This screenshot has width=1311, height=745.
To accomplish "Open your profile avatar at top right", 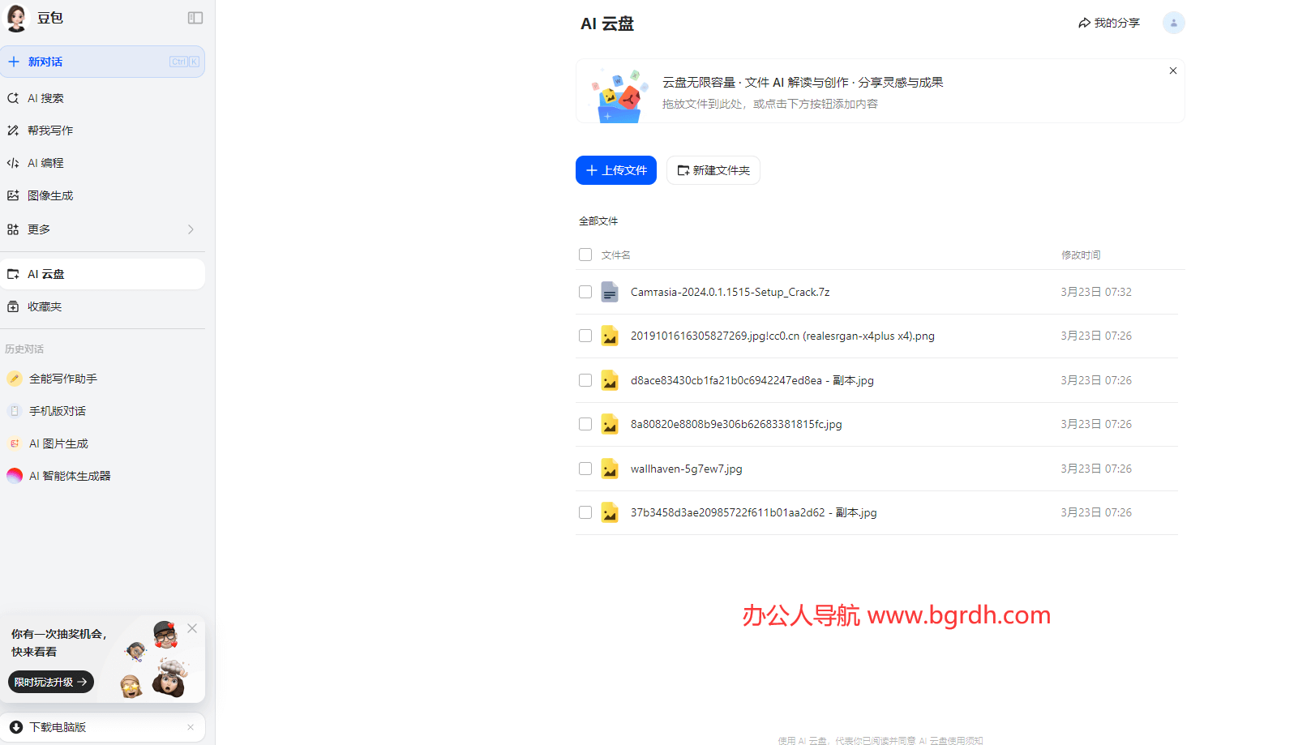I will (x=1173, y=23).
